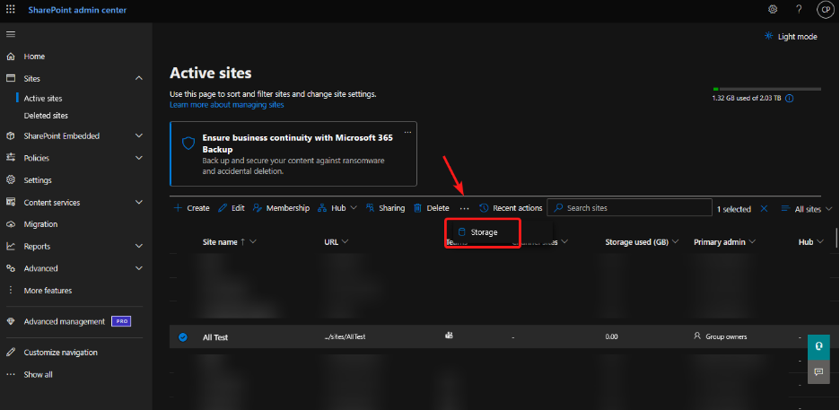This screenshot has width=840, height=410.
Task: Open the CP account profile avatar
Action: tap(825, 9)
